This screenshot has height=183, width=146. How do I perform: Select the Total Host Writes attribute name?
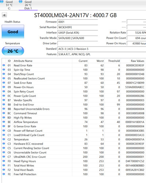tap(24, 165)
